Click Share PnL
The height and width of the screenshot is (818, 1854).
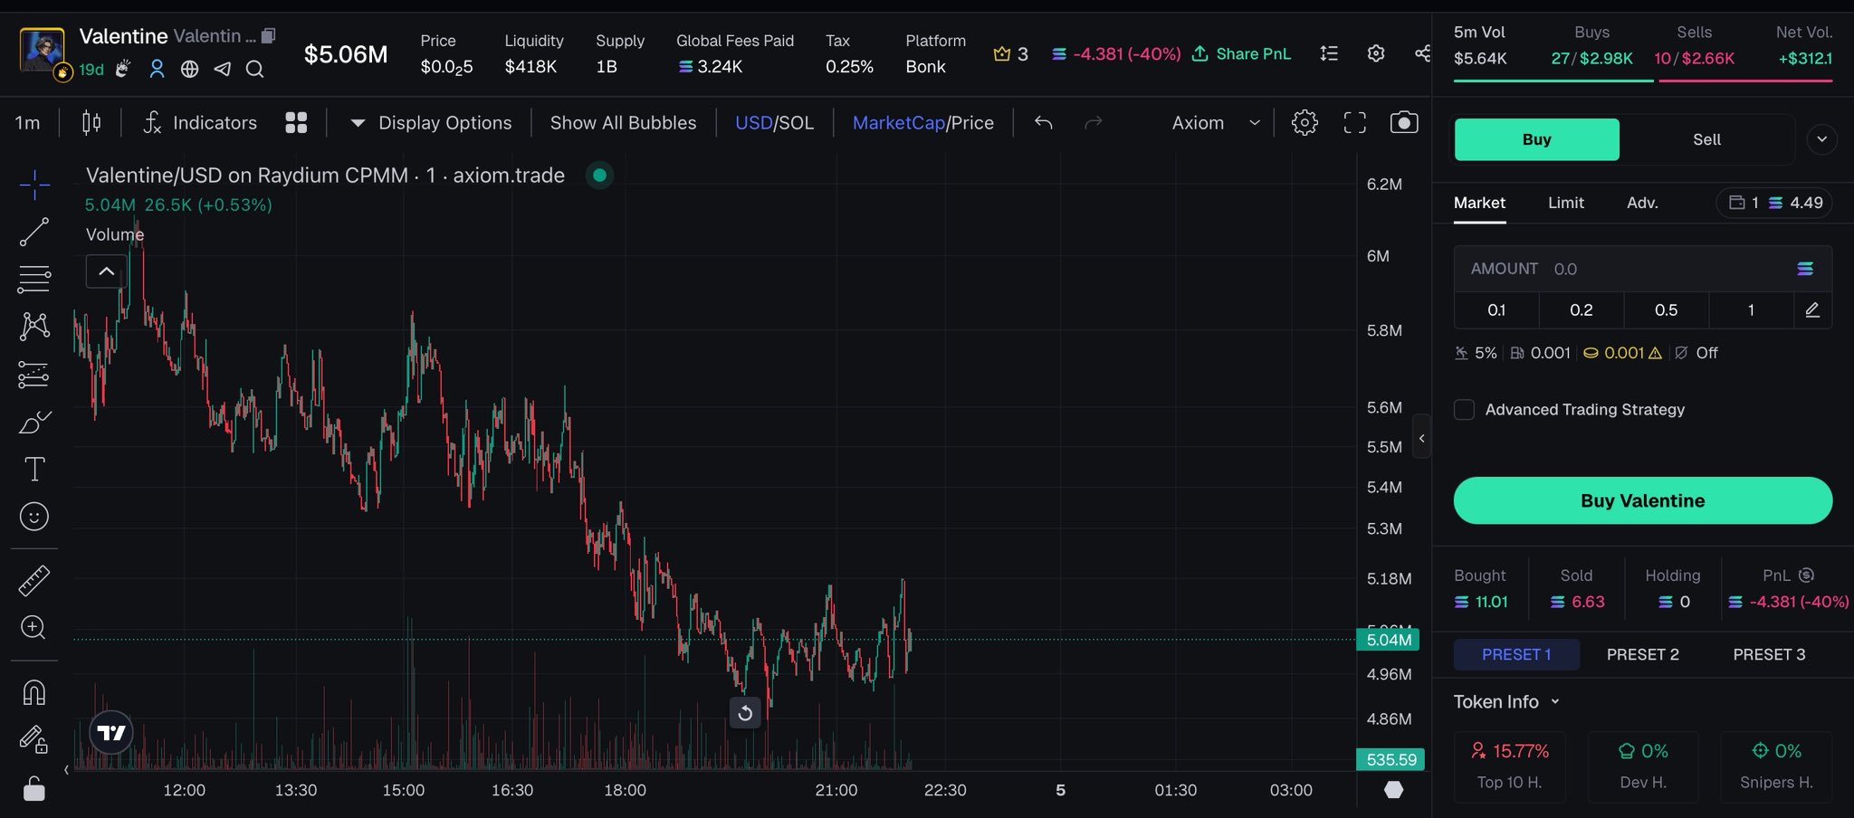1241,54
